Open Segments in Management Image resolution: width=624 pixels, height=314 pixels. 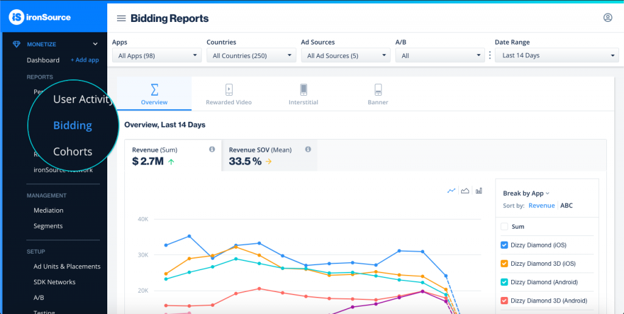(48, 226)
